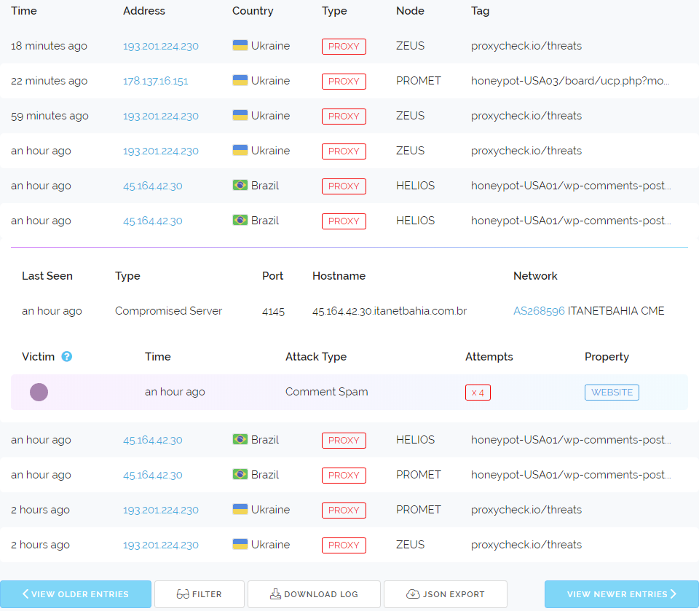Click the purple victim avatar circle
Screen dimensions: 699x611
click(39, 393)
